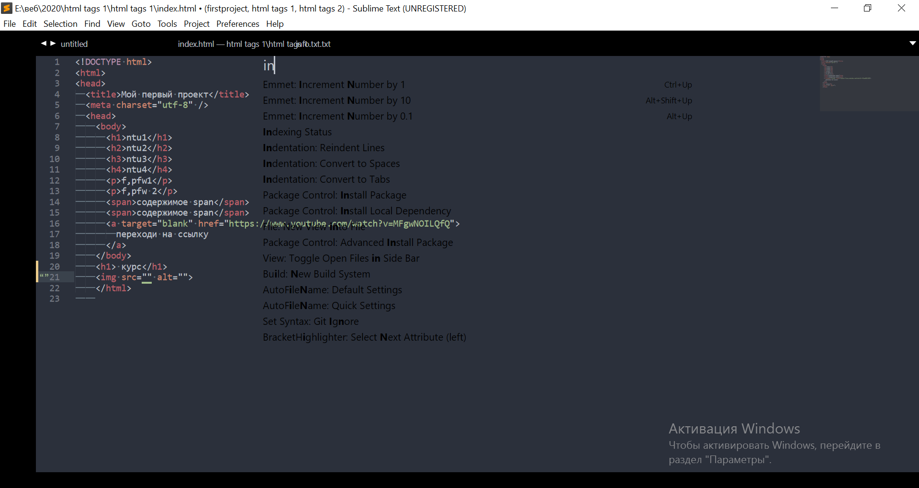Image resolution: width=919 pixels, height=488 pixels.
Task: Open the Edit menu
Action: click(x=30, y=24)
